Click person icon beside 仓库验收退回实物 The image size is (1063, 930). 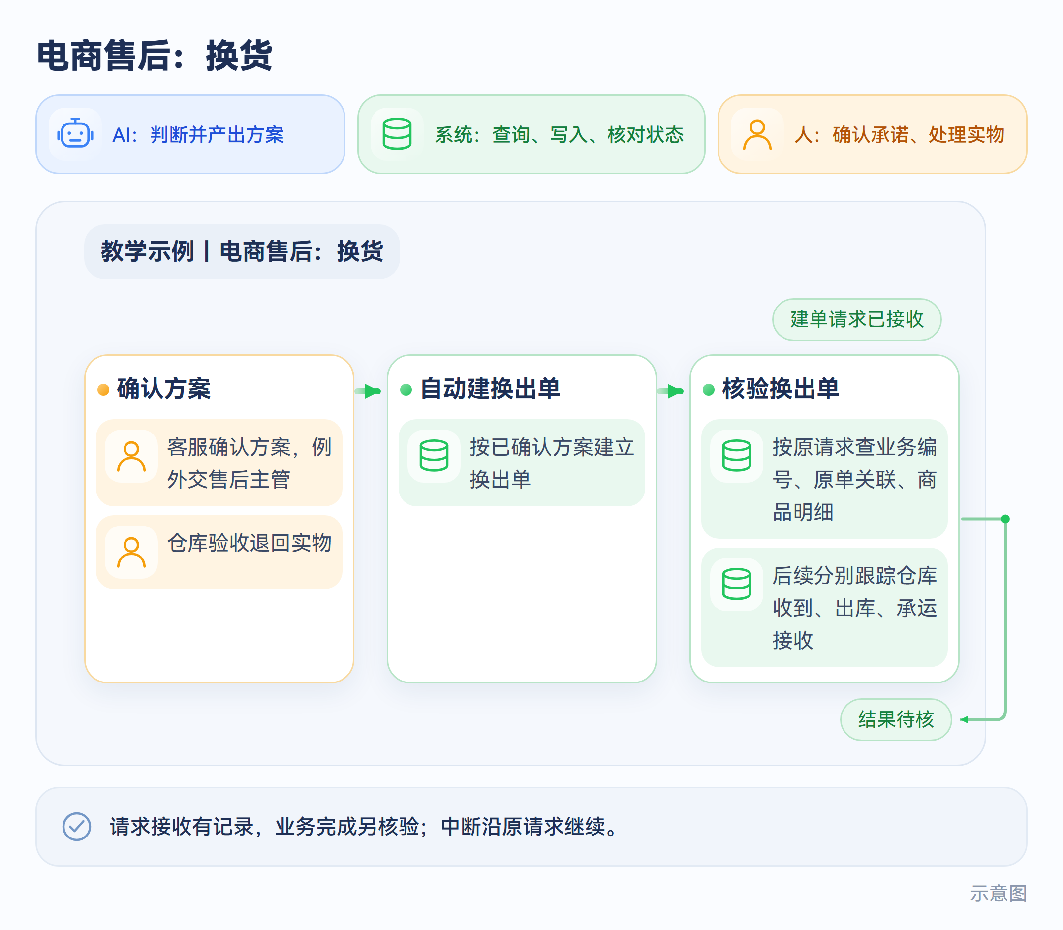tap(131, 552)
